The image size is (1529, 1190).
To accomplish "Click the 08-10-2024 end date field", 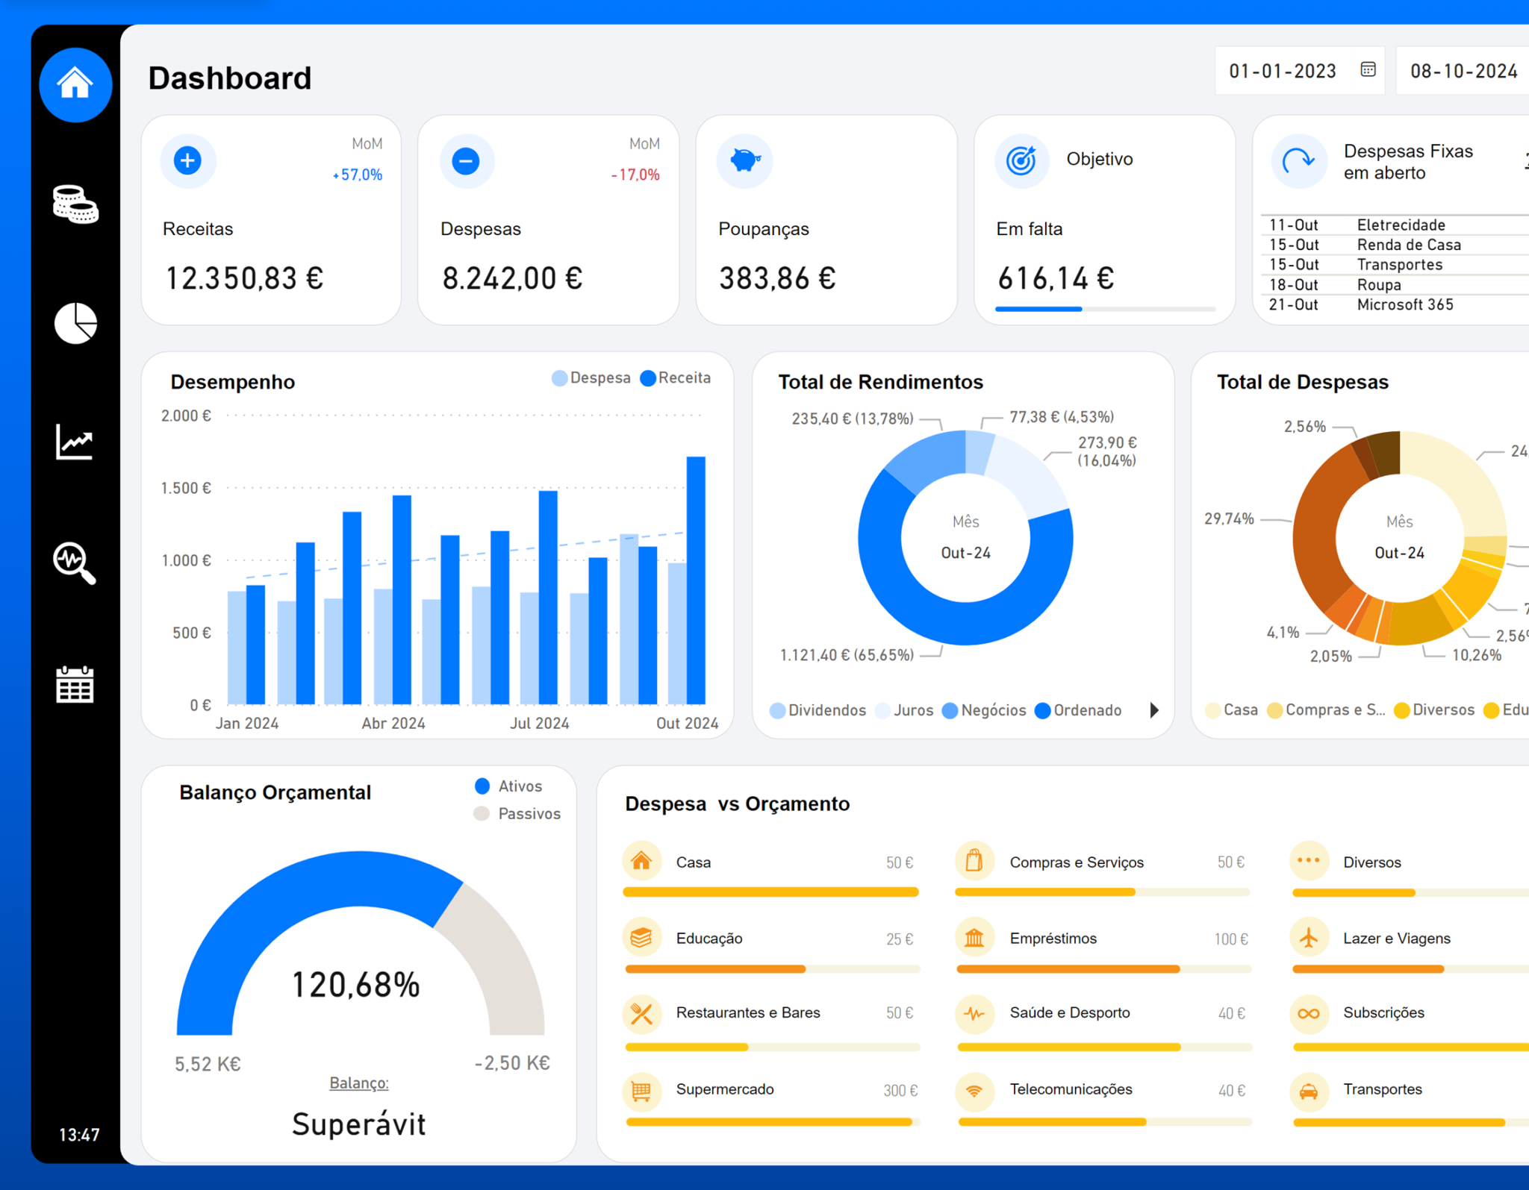I will coord(1463,71).
